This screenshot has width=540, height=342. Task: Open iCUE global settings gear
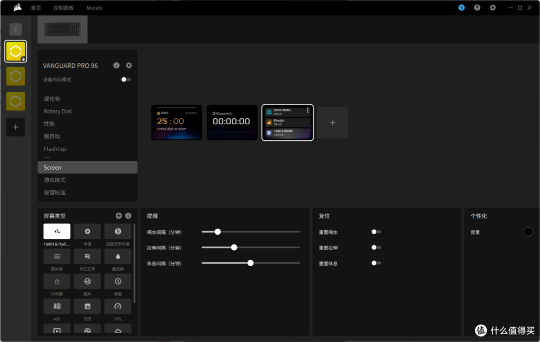coord(493,7)
